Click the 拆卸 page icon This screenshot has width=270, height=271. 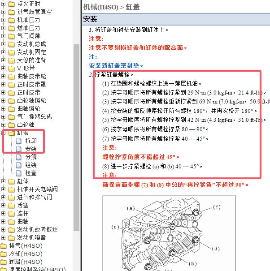19,141
